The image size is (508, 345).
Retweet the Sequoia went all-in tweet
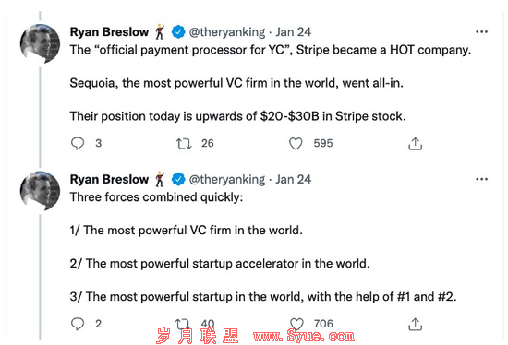(x=184, y=143)
